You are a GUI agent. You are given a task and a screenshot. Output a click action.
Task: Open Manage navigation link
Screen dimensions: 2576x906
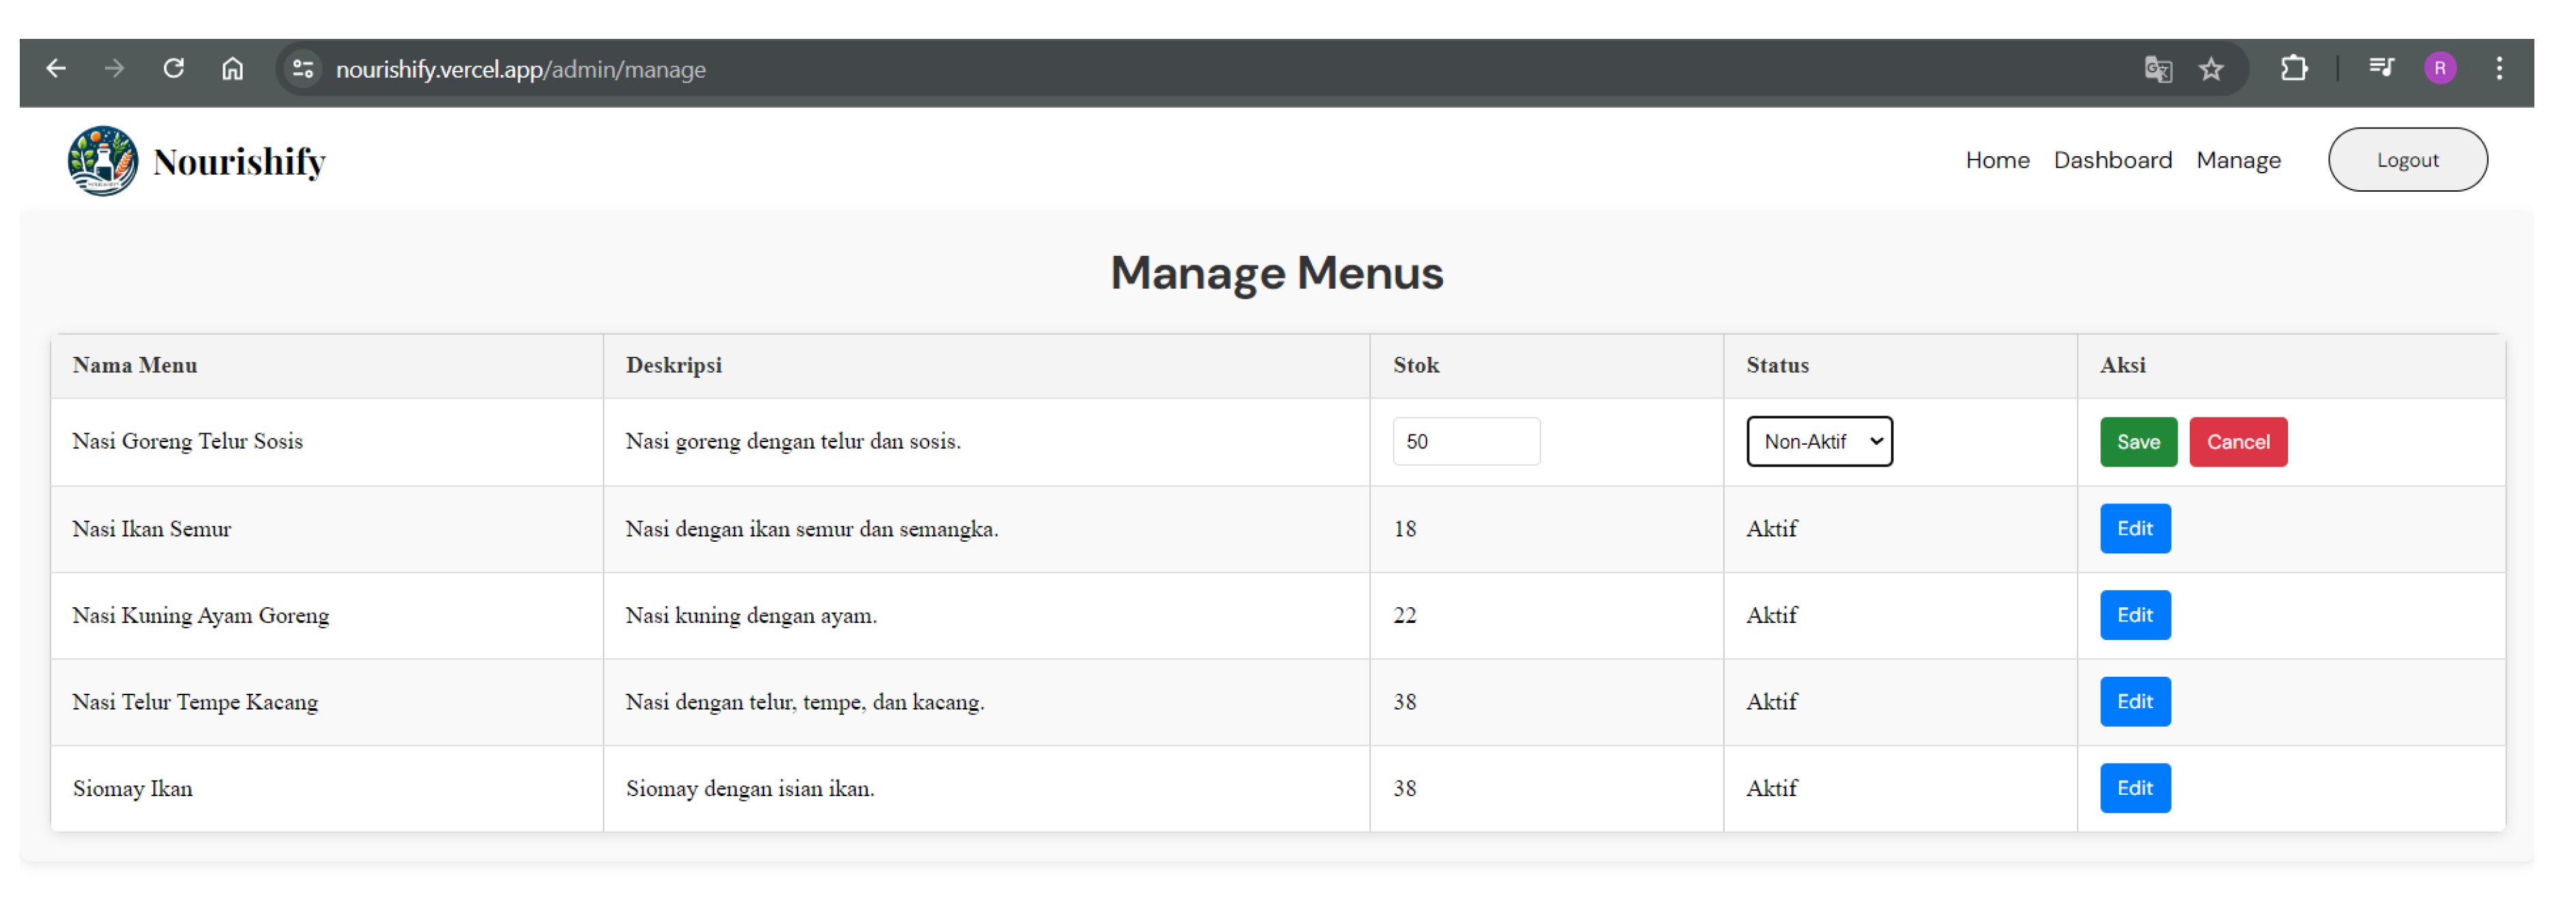pos(2237,160)
